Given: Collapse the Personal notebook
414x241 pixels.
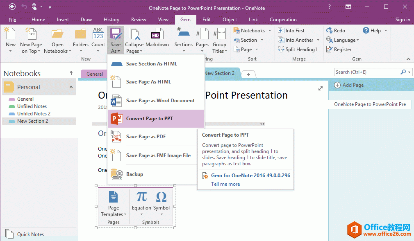Looking at the screenshot, I should (71, 87).
